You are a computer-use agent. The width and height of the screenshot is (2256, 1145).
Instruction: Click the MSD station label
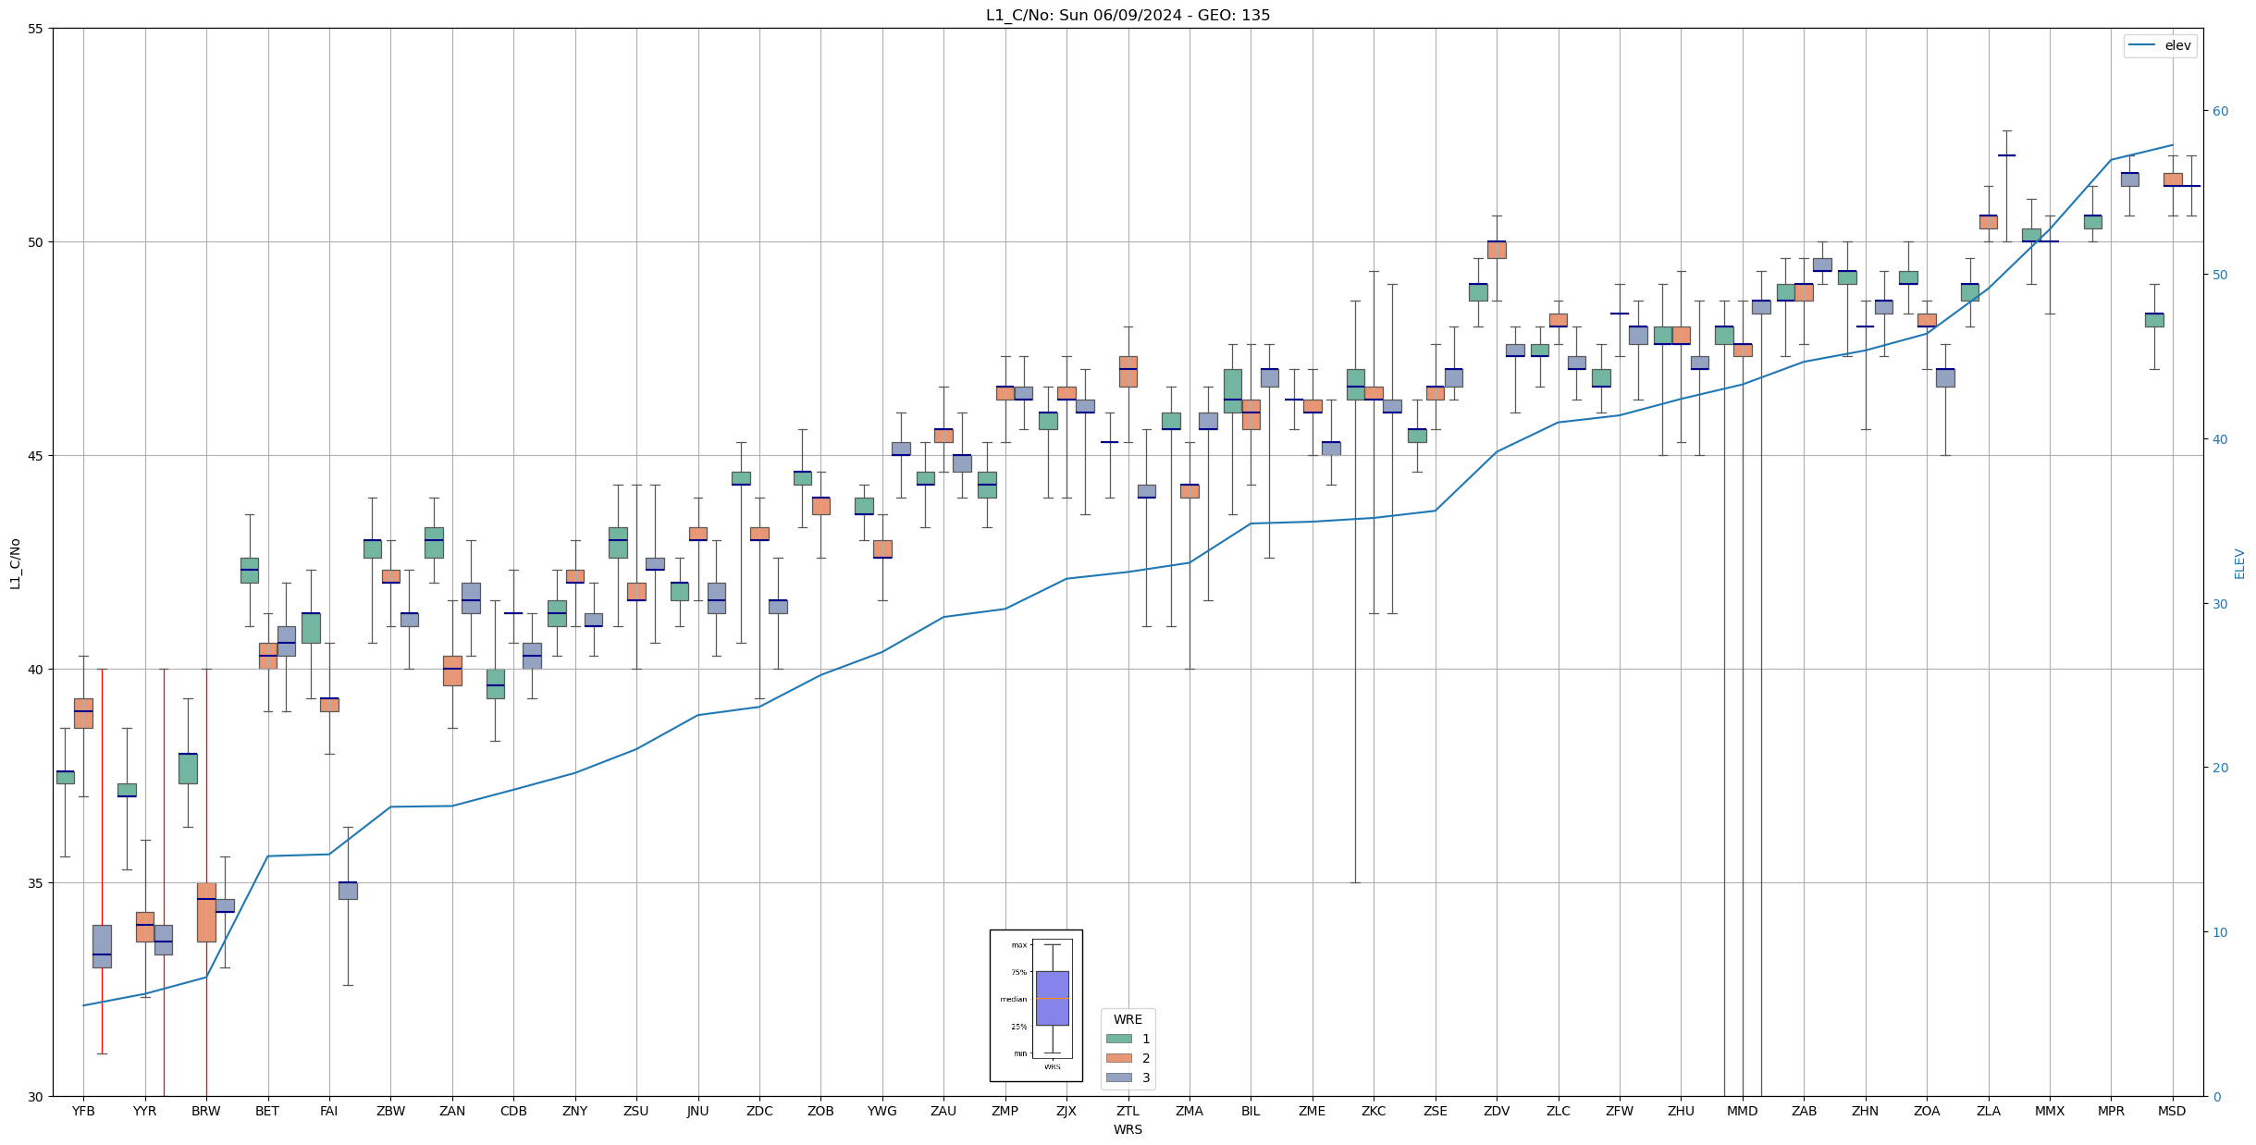tap(2172, 1111)
